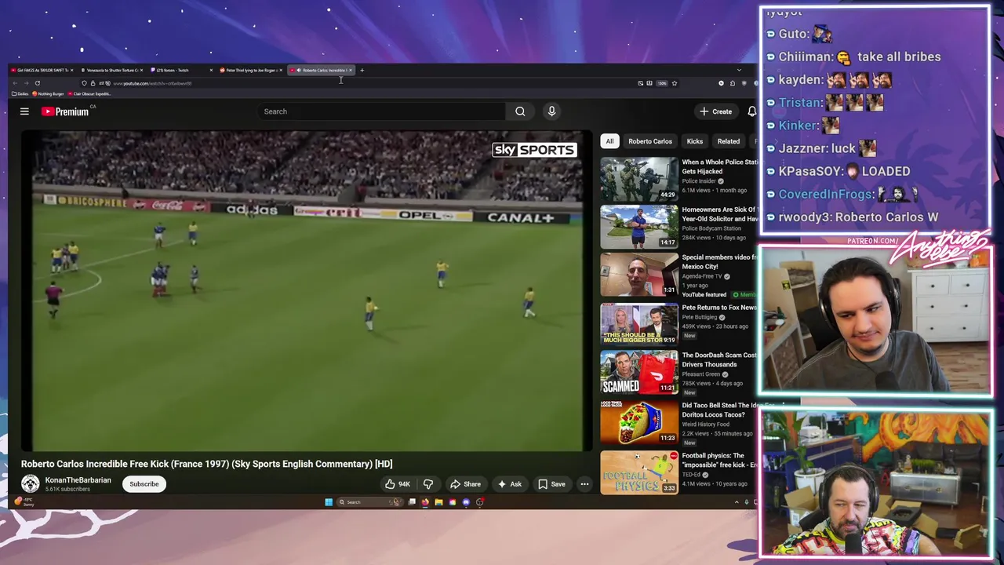Viewport: 1004px width, 565px height.
Task: Open the KonanTheBarbarian channel name link
Action: pyautogui.click(x=78, y=480)
